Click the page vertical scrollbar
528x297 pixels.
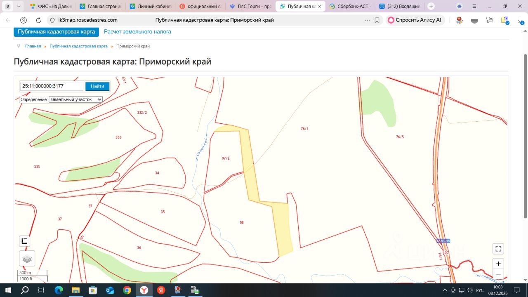[525, 136]
